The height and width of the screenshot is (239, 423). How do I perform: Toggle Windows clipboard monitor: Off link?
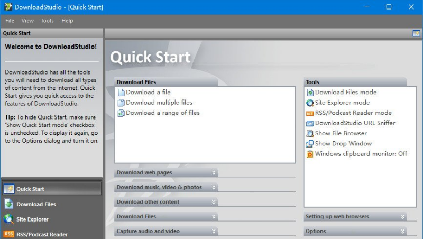(361, 154)
